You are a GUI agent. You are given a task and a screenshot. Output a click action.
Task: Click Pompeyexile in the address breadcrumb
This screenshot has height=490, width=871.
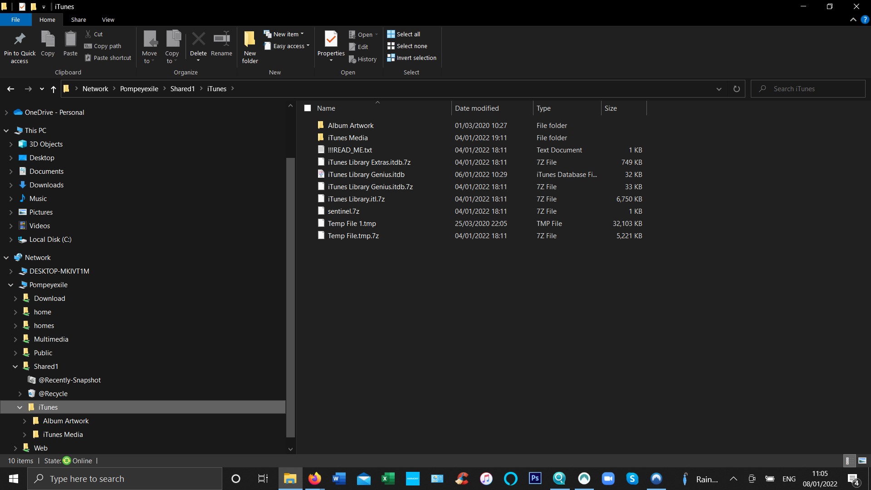139,89
